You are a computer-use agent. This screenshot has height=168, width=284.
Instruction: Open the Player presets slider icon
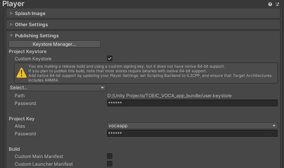(x=277, y=4)
